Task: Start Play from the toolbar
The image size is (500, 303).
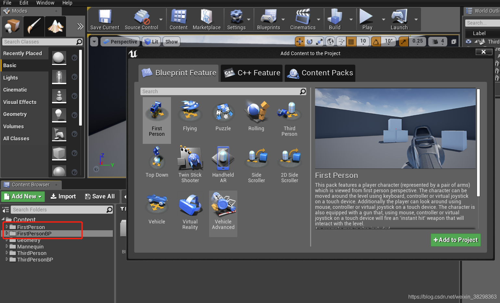Action: (x=367, y=20)
